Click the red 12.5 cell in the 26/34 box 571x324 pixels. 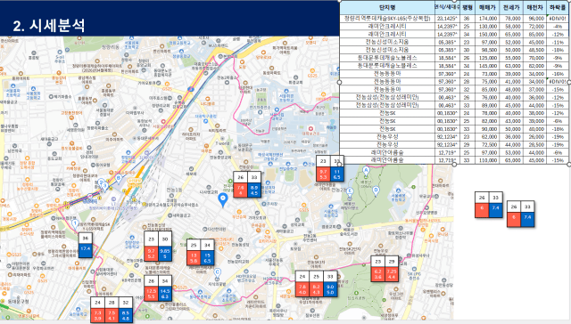tap(151, 294)
